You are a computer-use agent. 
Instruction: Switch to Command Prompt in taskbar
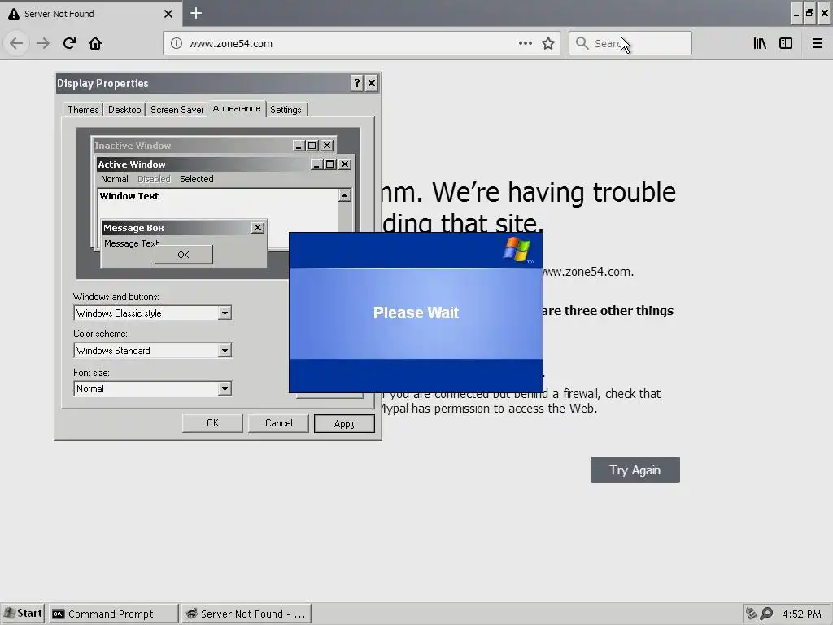pyautogui.click(x=114, y=614)
